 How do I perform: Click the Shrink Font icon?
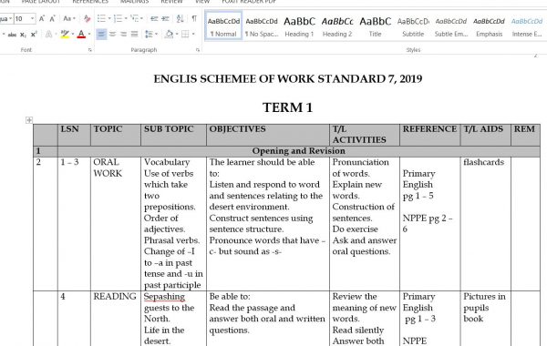point(52,18)
